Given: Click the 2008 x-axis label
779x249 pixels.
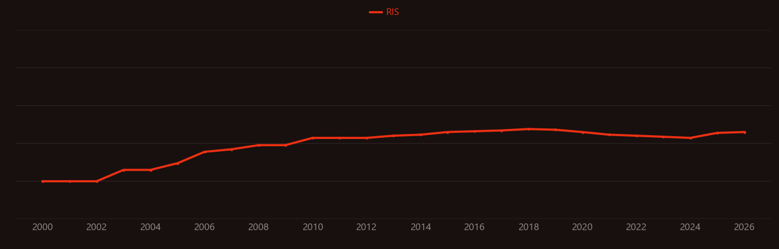Looking at the screenshot, I should click(x=259, y=227).
